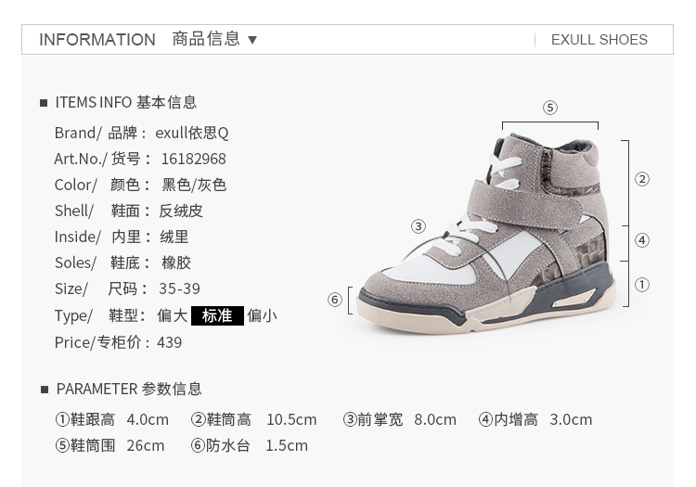Open the INFORMATION header section
Screen dimensions: 696x487
point(97,40)
